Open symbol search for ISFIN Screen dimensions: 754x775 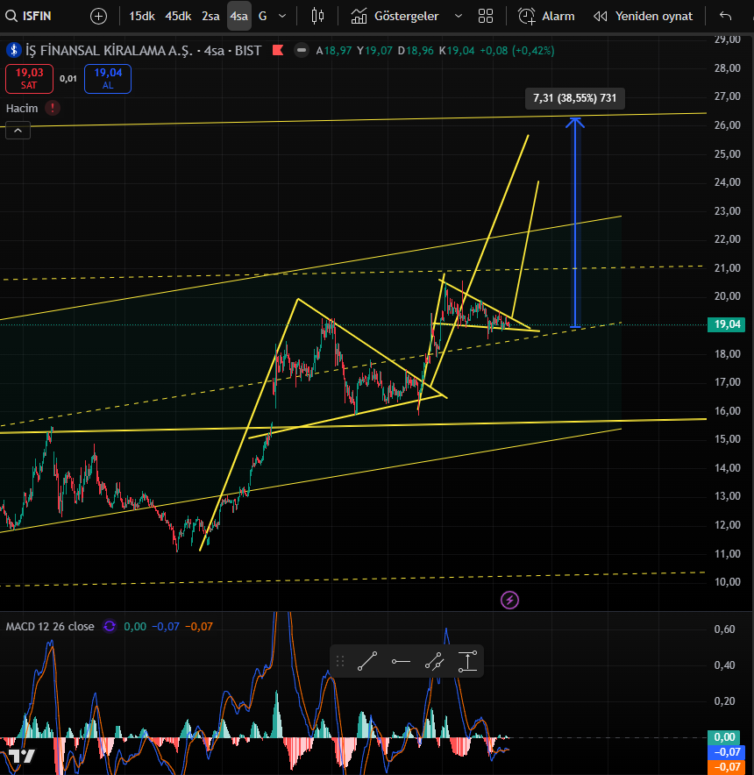point(28,17)
